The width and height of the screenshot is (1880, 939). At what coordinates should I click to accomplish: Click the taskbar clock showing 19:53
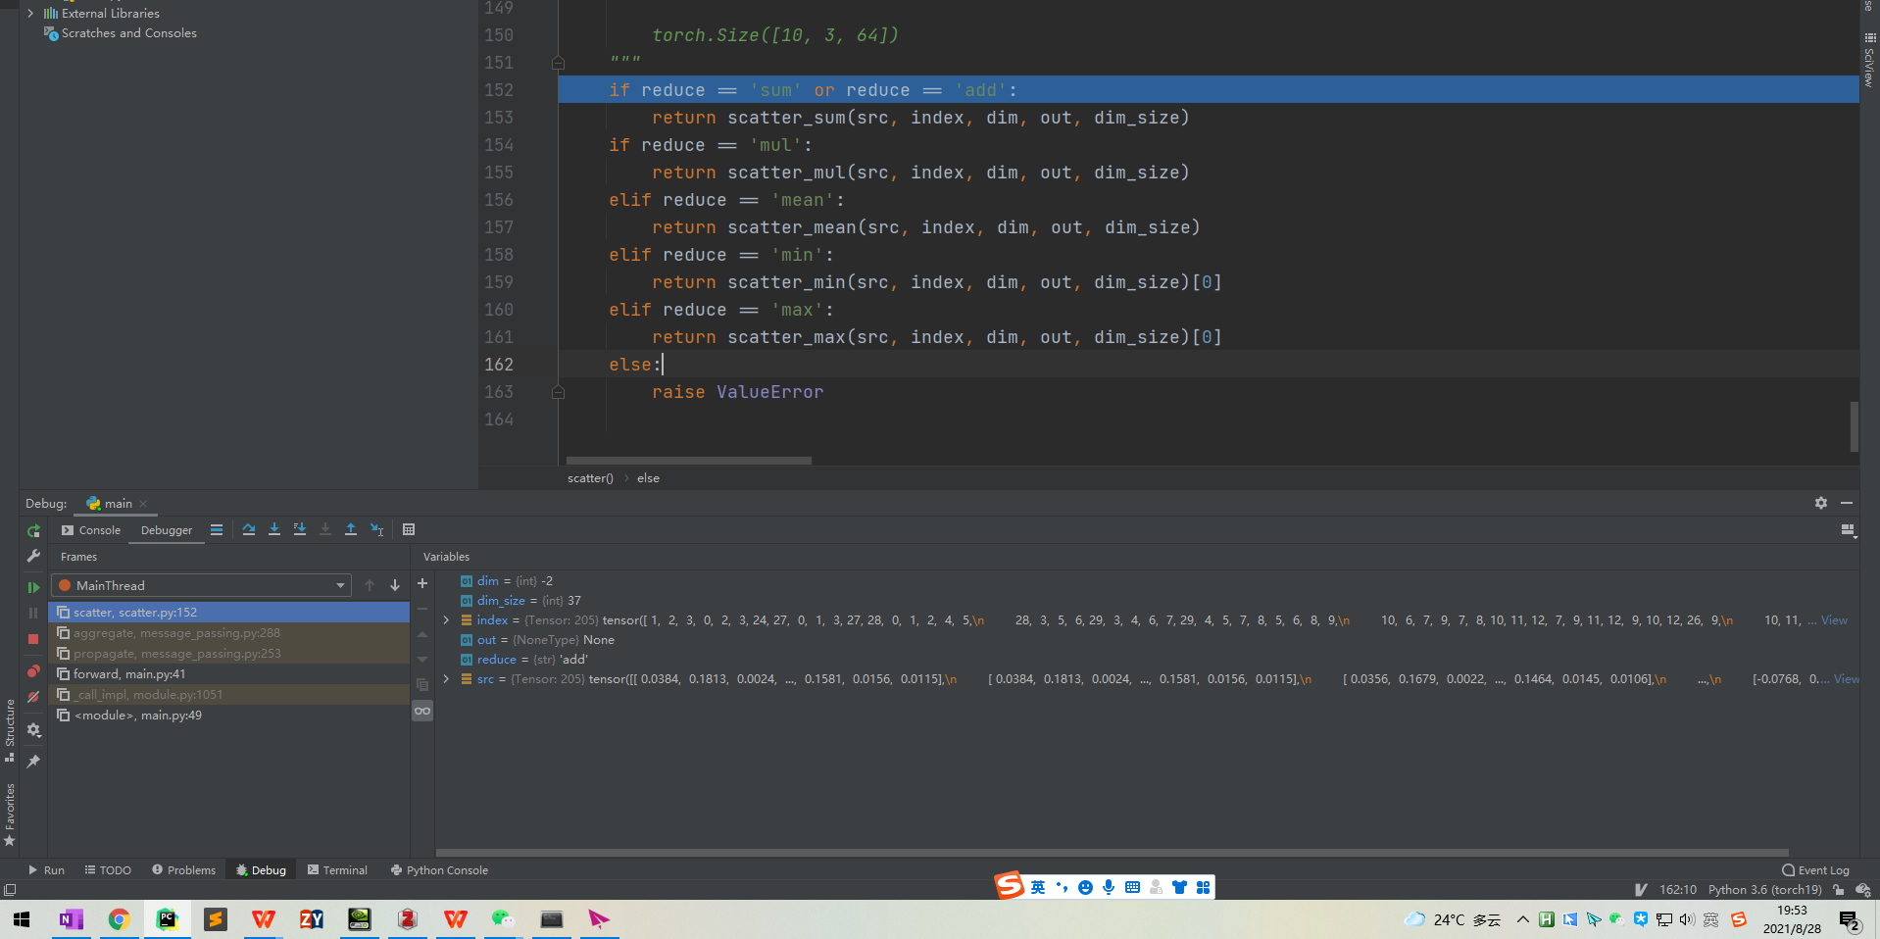pos(1792,919)
